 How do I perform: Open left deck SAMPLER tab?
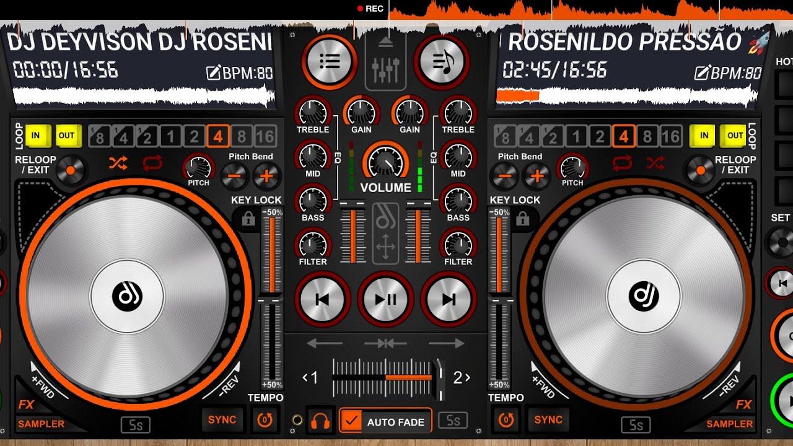click(41, 424)
